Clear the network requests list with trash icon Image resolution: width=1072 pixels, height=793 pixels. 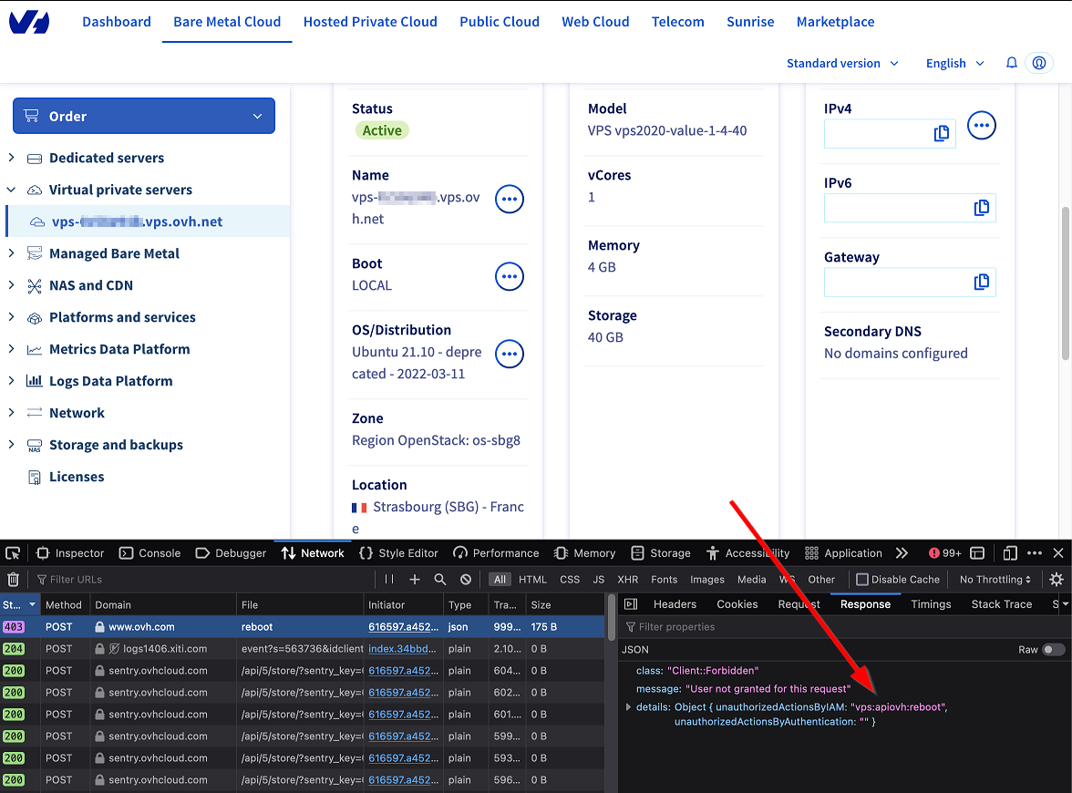[15, 579]
